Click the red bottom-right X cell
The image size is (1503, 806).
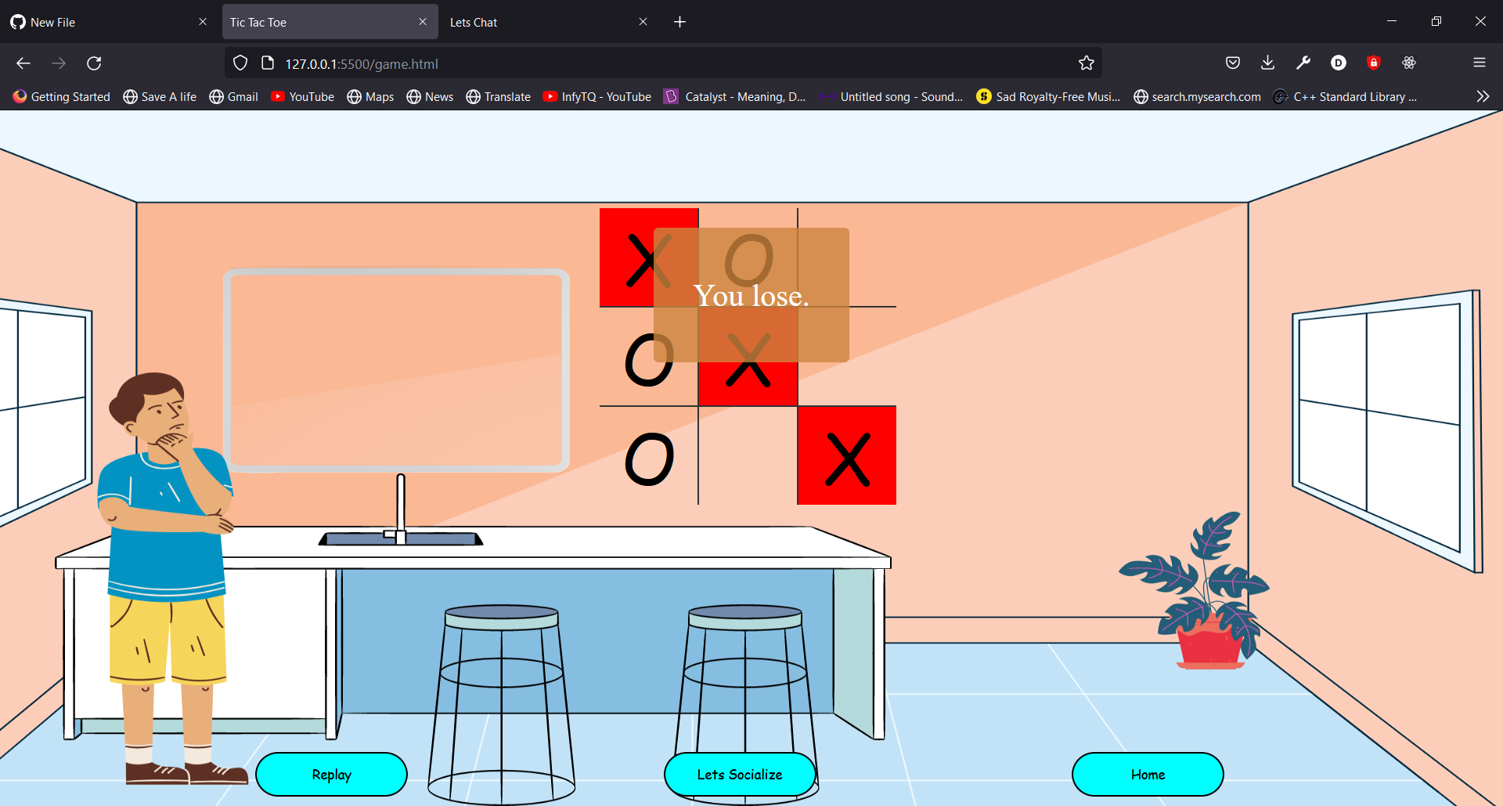(847, 455)
